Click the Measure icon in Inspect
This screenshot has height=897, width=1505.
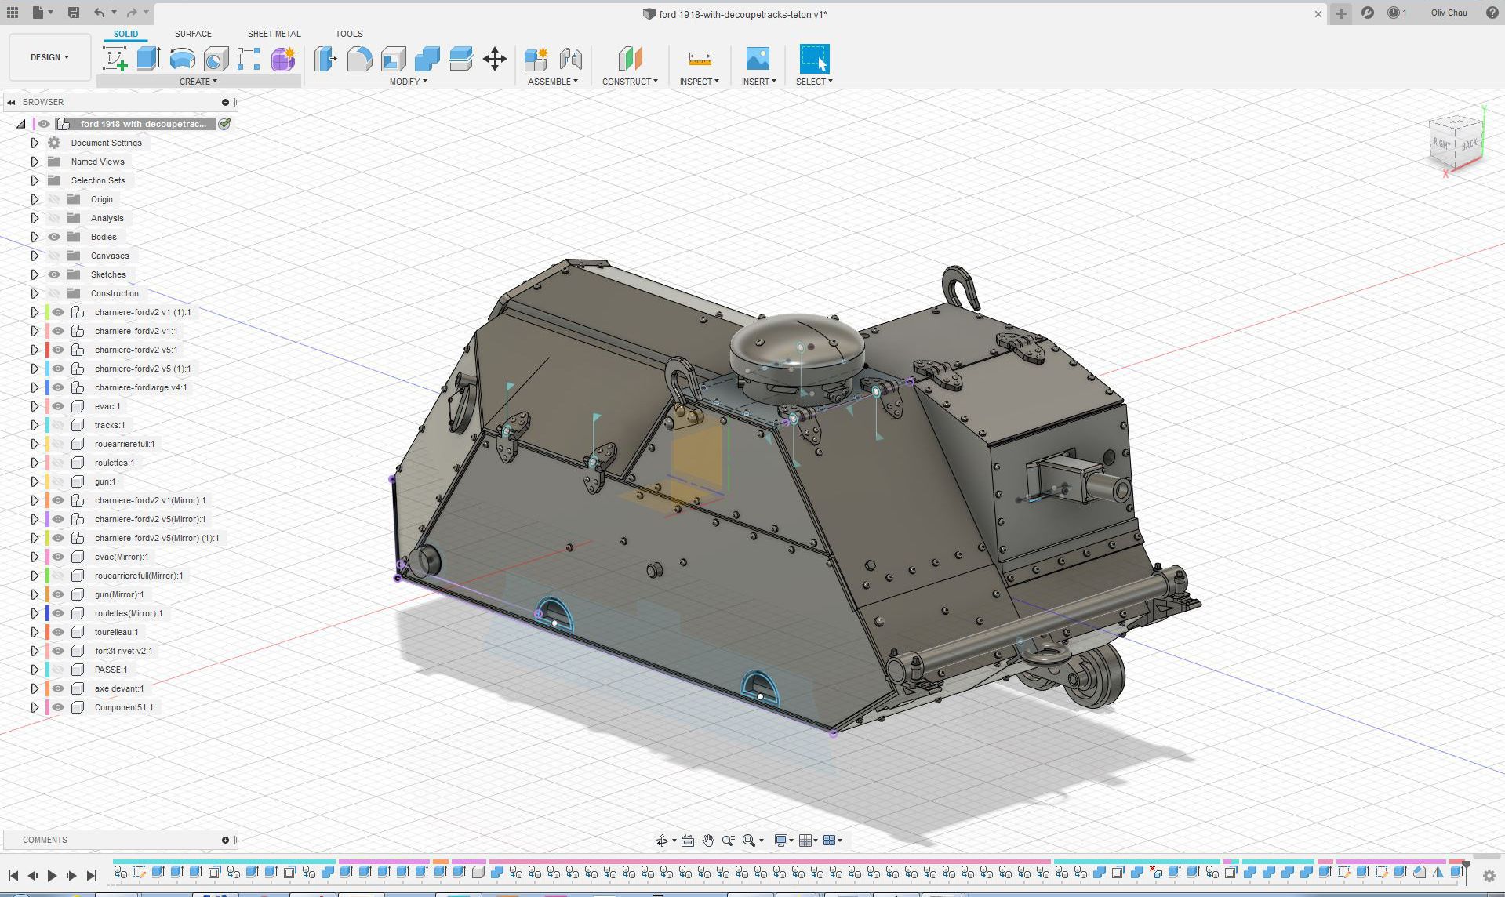[x=699, y=59]
